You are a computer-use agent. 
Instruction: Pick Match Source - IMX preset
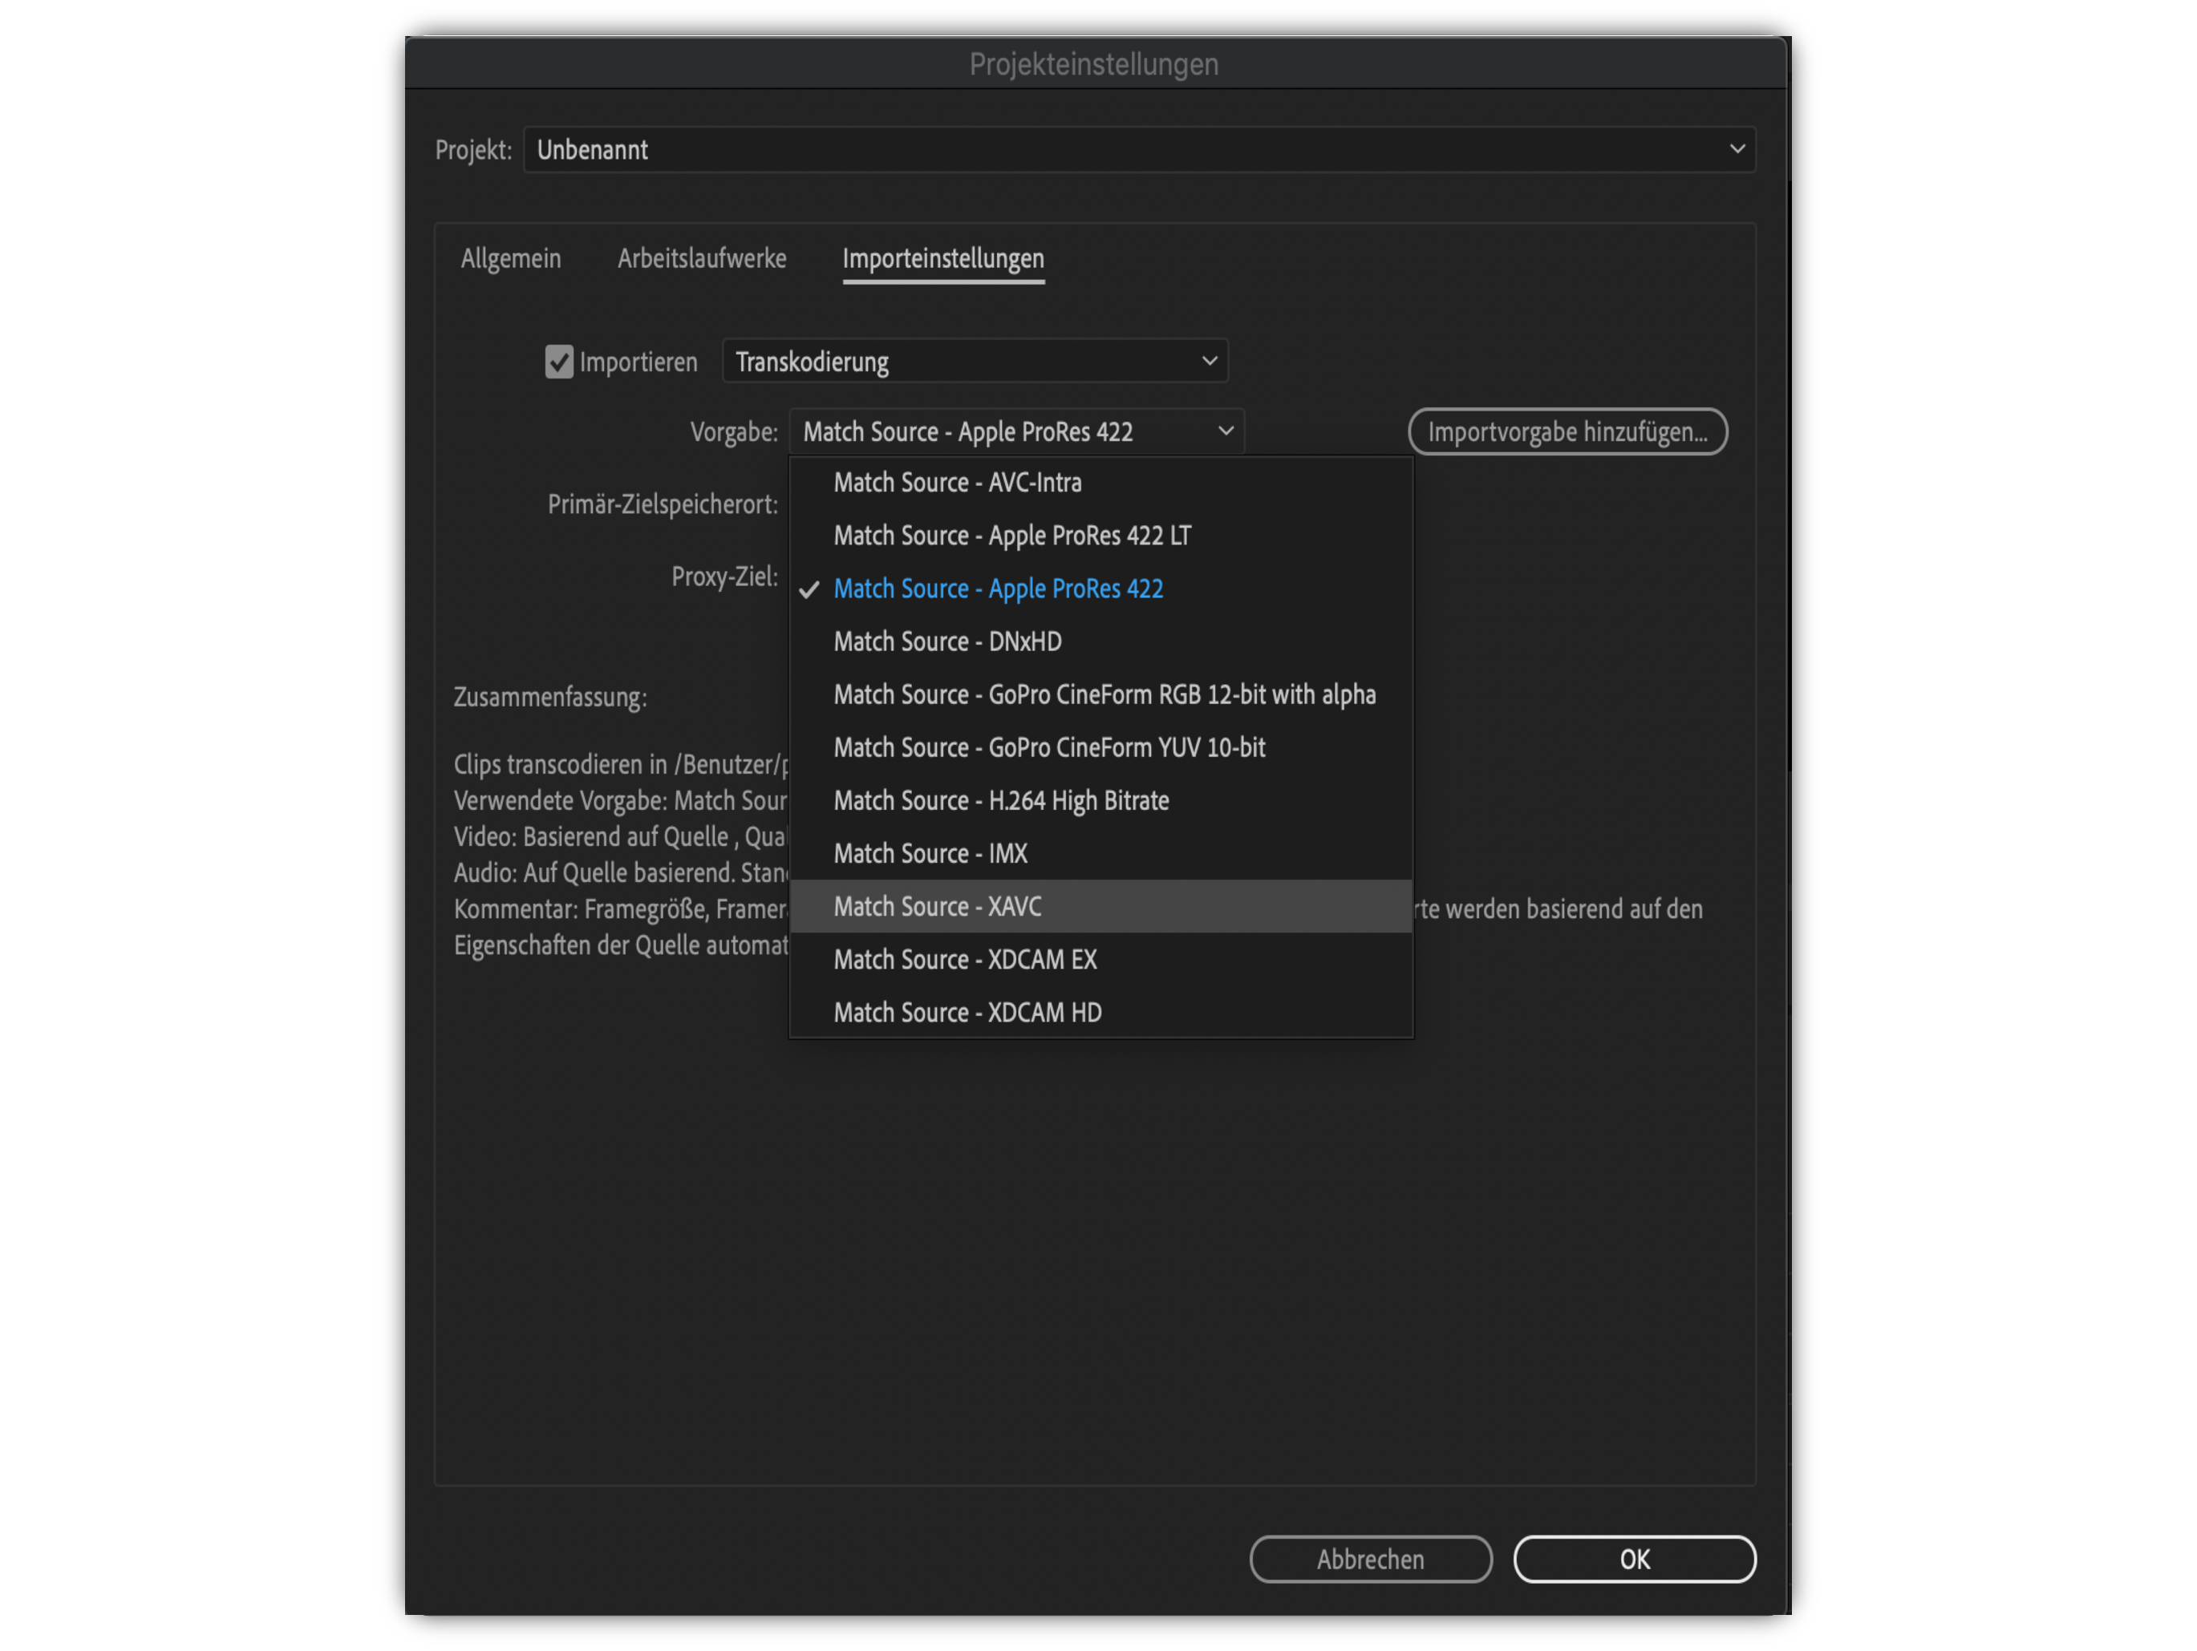click(x=930, y=854)
